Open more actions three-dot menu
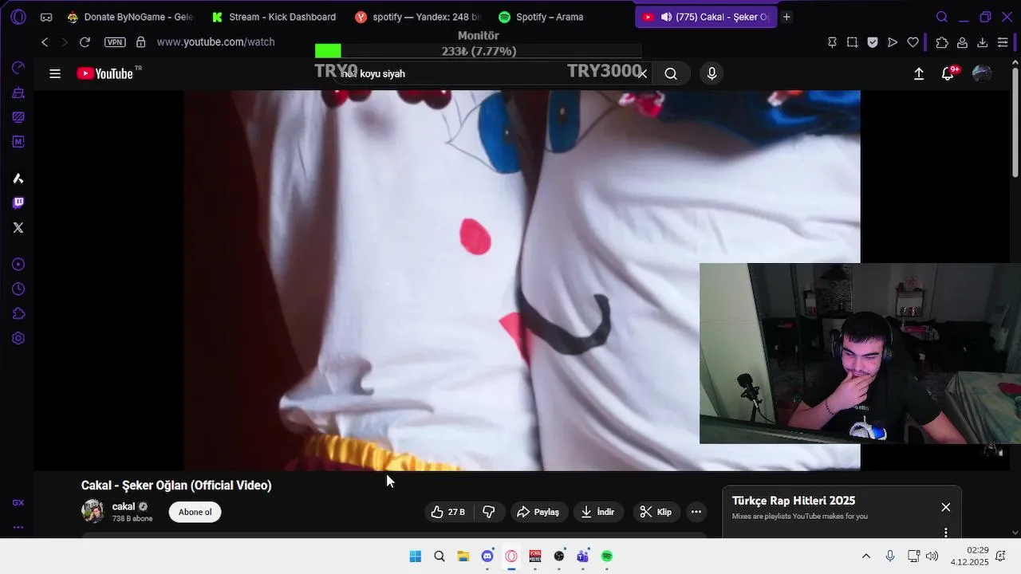 click(x=696, y=512)
